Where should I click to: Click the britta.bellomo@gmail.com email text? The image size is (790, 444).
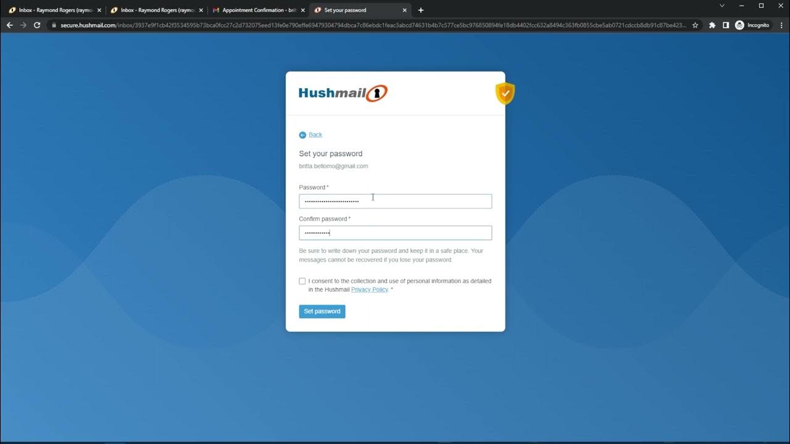pos(334,166)
